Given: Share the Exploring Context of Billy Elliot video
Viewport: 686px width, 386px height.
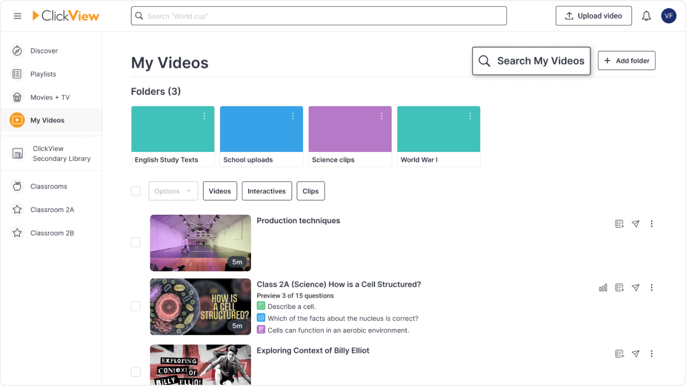Looking at the screenshot, I should click(x=635, y=354).
